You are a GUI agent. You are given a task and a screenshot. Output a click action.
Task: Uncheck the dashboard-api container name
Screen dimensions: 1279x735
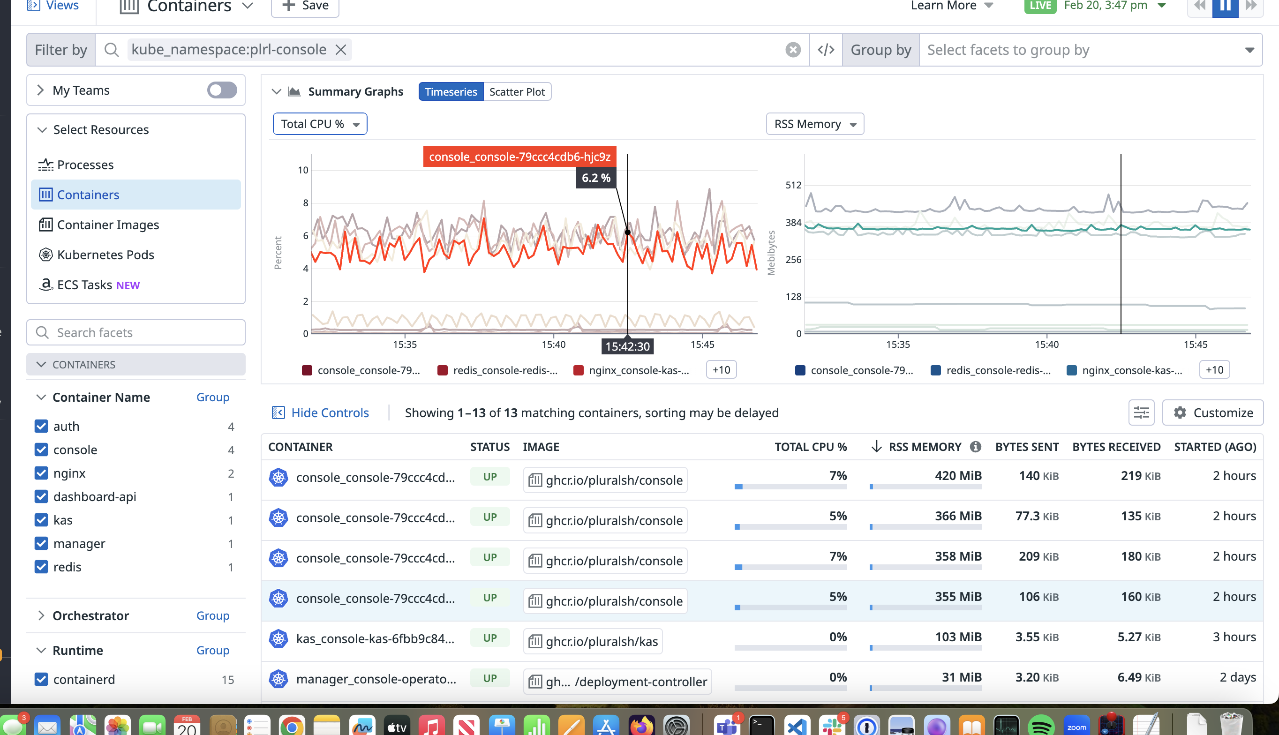(x=41, y=496)
